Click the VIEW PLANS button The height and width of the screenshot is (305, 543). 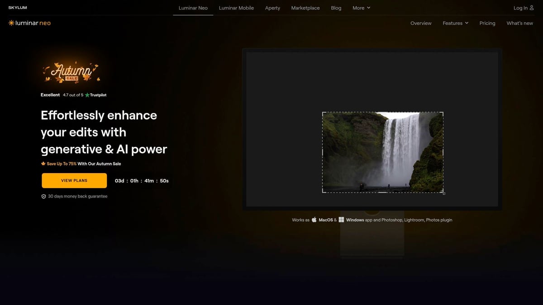coord(74,180)
